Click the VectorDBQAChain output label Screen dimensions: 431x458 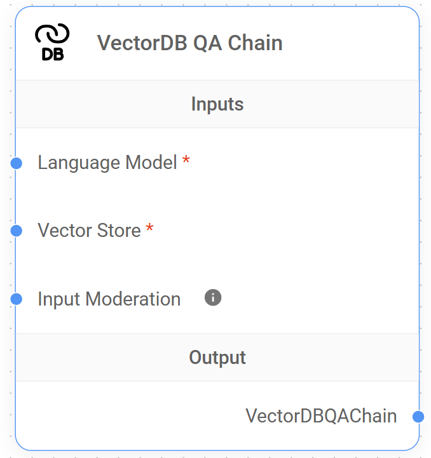321,416
